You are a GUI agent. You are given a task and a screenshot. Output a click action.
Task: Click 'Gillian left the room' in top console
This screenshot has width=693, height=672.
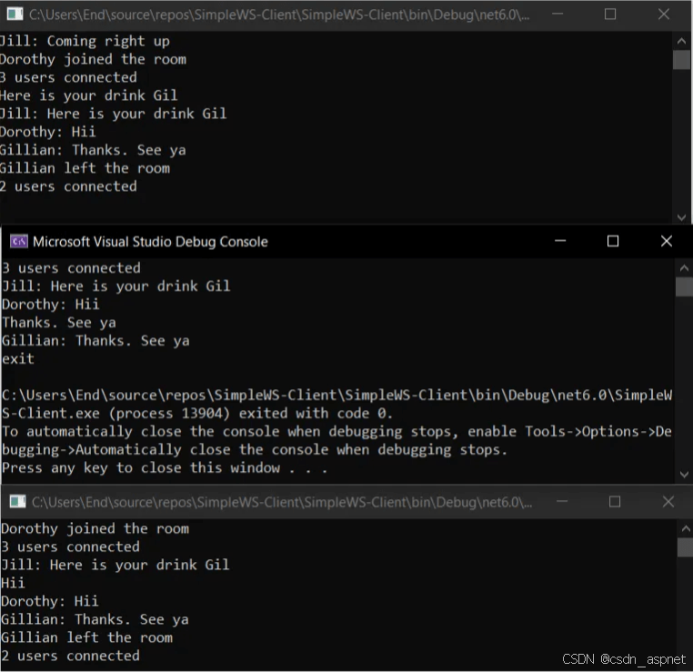tap(85, 168)
